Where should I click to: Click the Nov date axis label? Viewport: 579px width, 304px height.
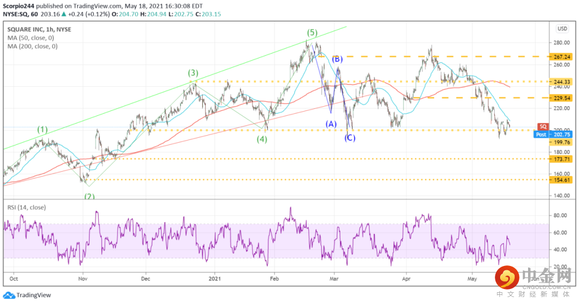(x=83, y=278)
